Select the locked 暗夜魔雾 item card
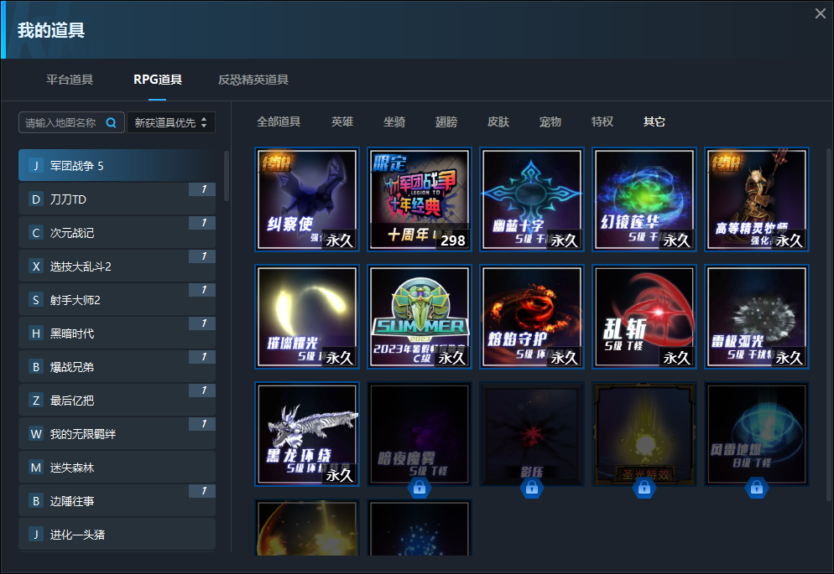 [x=420, y=434]
